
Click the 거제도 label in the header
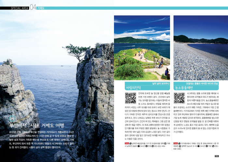pos(41,8)
